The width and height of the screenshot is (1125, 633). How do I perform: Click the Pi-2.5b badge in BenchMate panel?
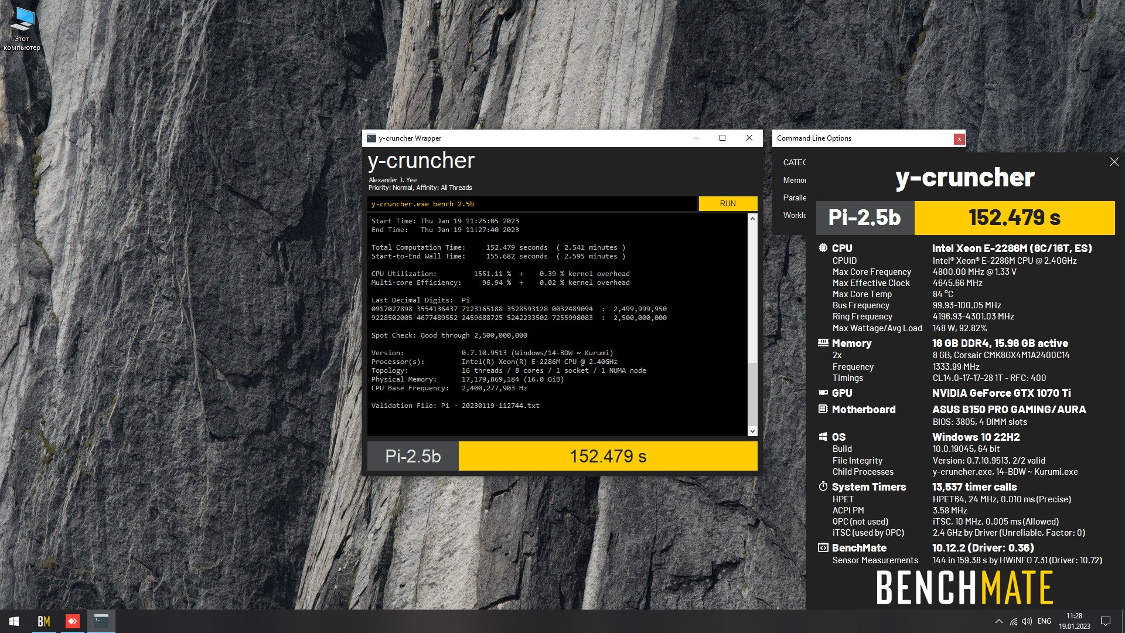point(865,217)
